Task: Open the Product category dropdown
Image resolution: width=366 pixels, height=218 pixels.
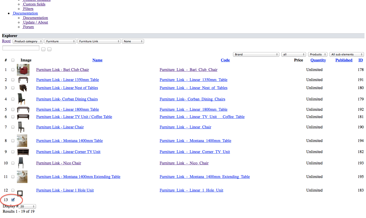Action: (x=28, y=41)
